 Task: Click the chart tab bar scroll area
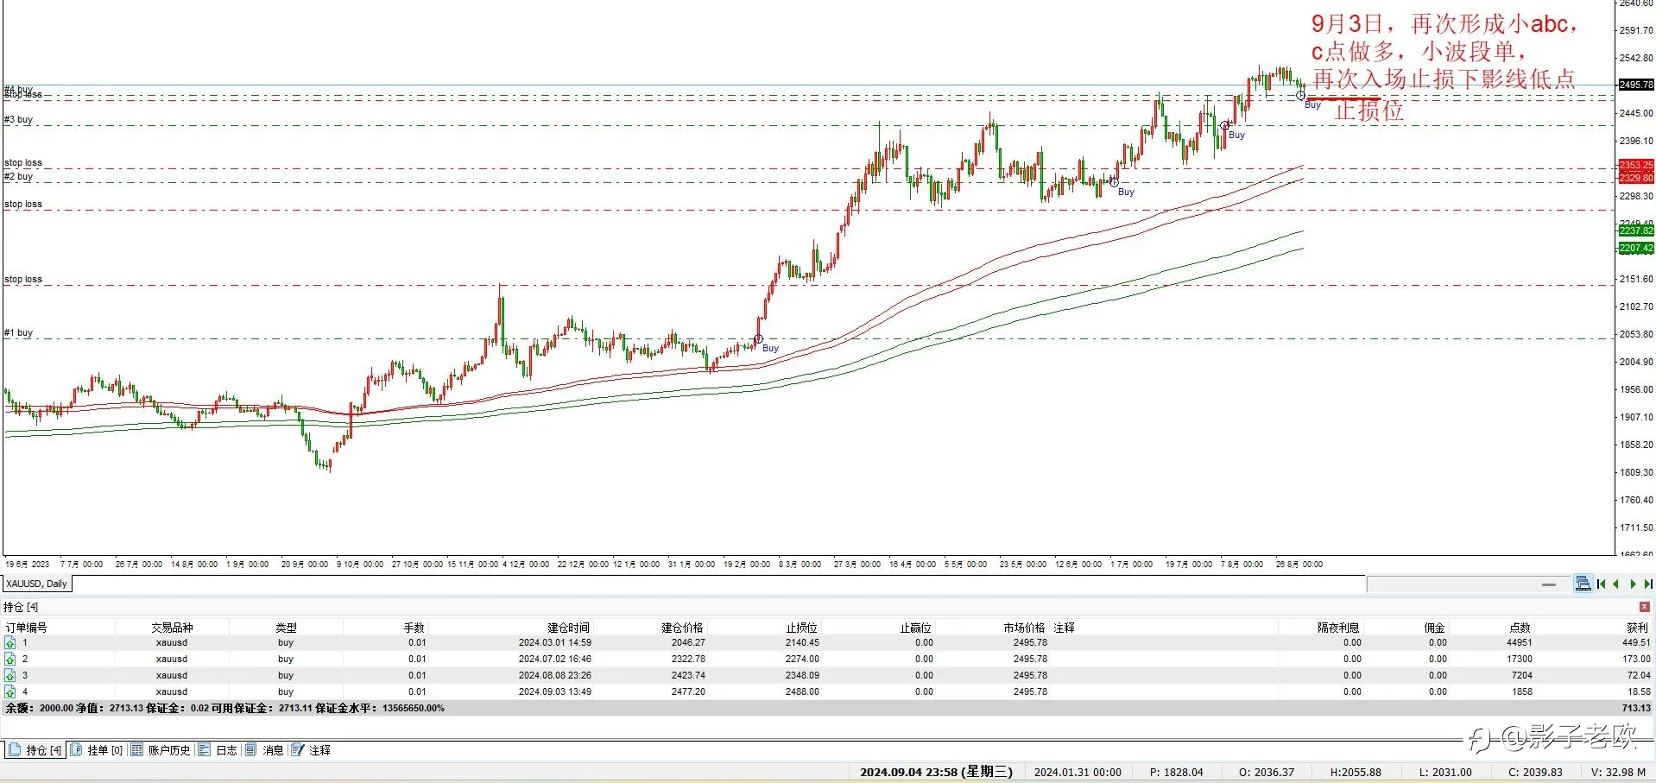[1468, 584]
